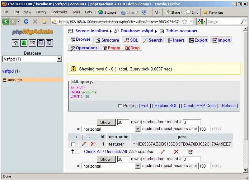This screenshot has height=180, width=249.
Task: Click the red Drop tab
Action: point(132,48)
